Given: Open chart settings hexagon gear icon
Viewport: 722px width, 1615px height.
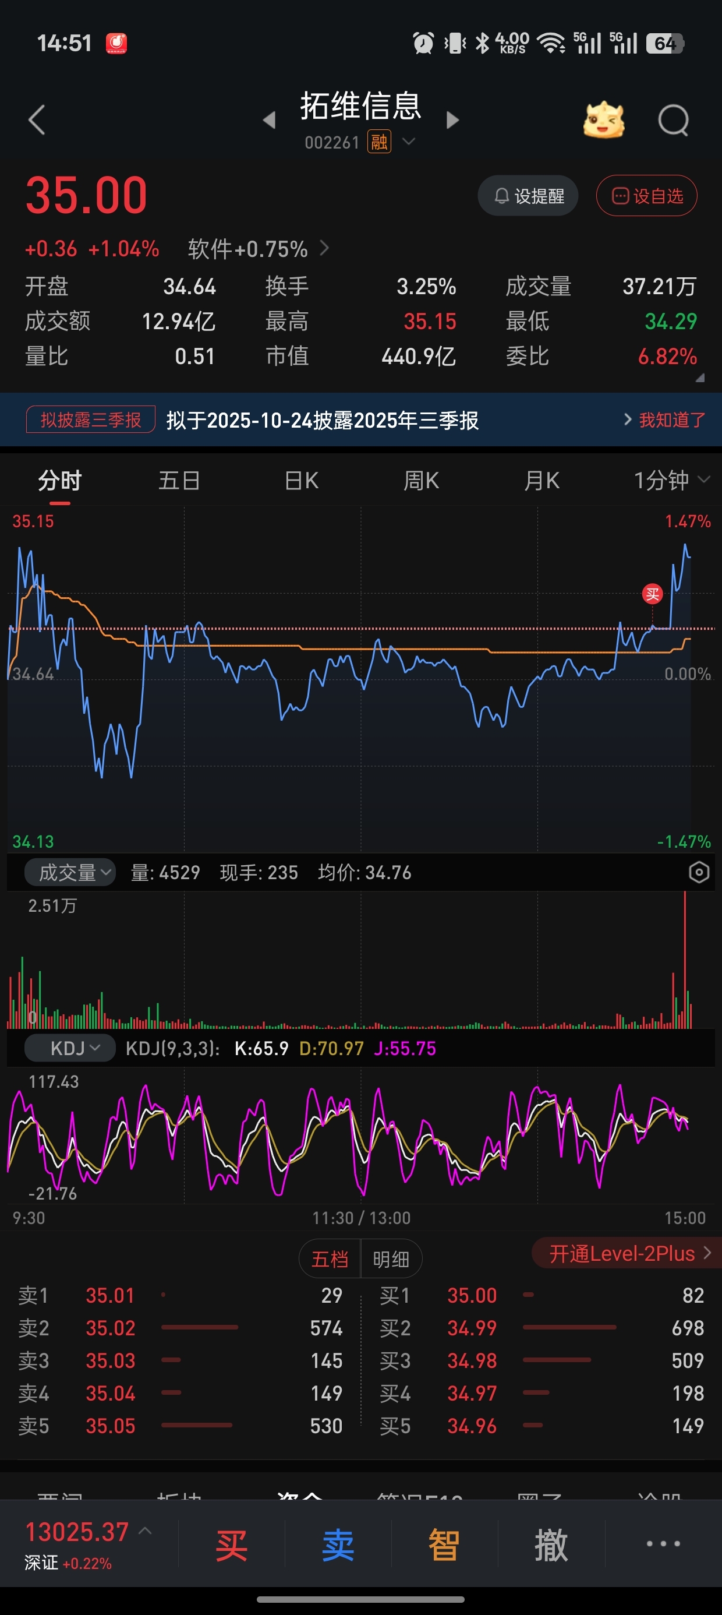Looking at the screenshot, I should 699,872.
